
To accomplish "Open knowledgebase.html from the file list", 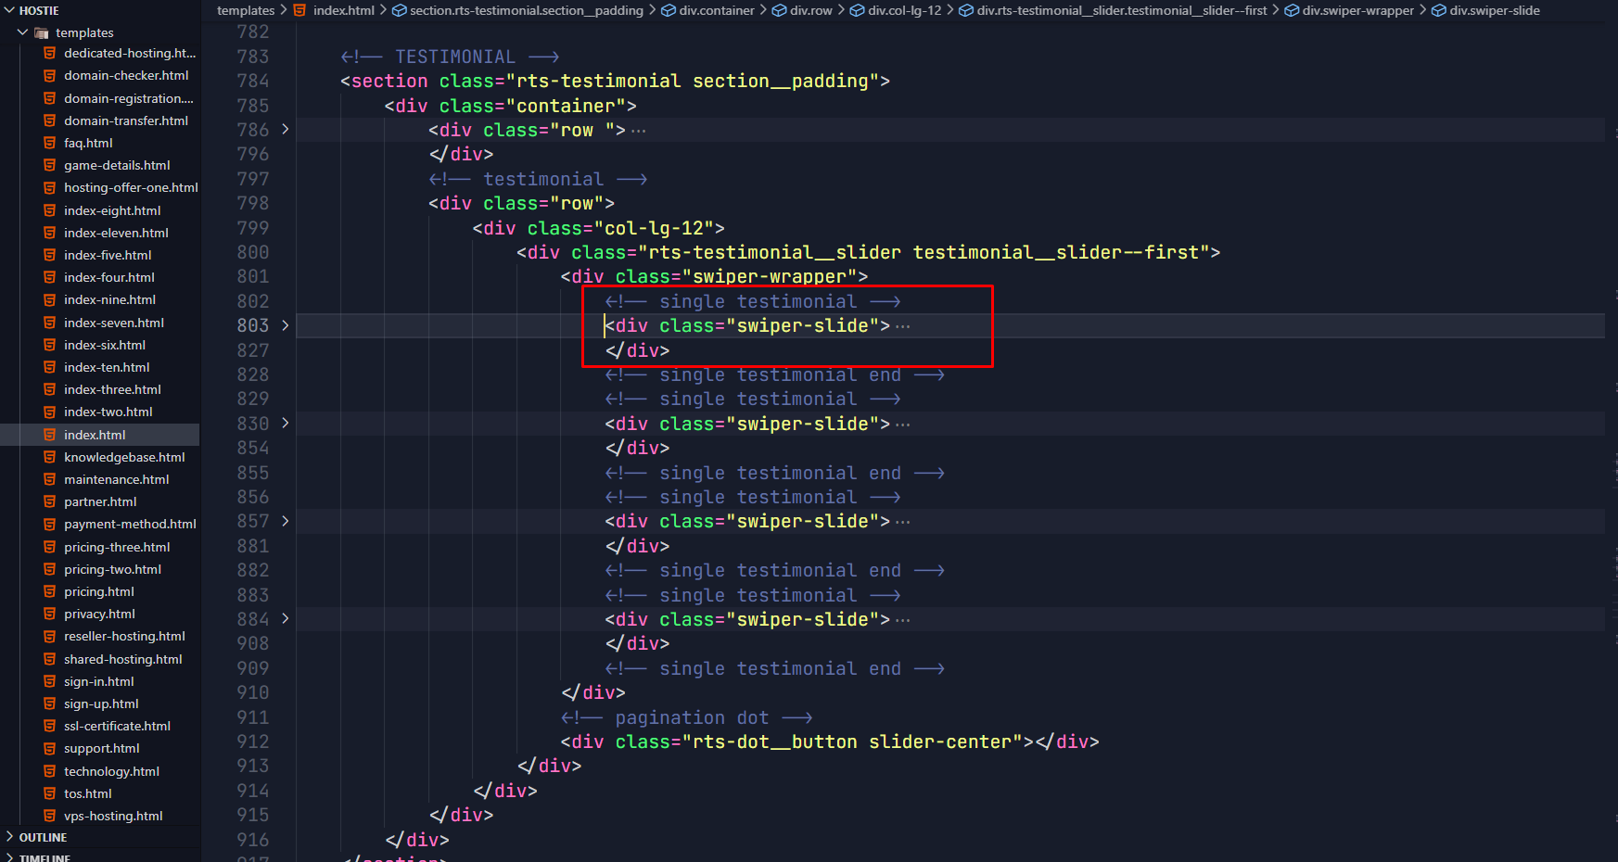I will (124, 457).
